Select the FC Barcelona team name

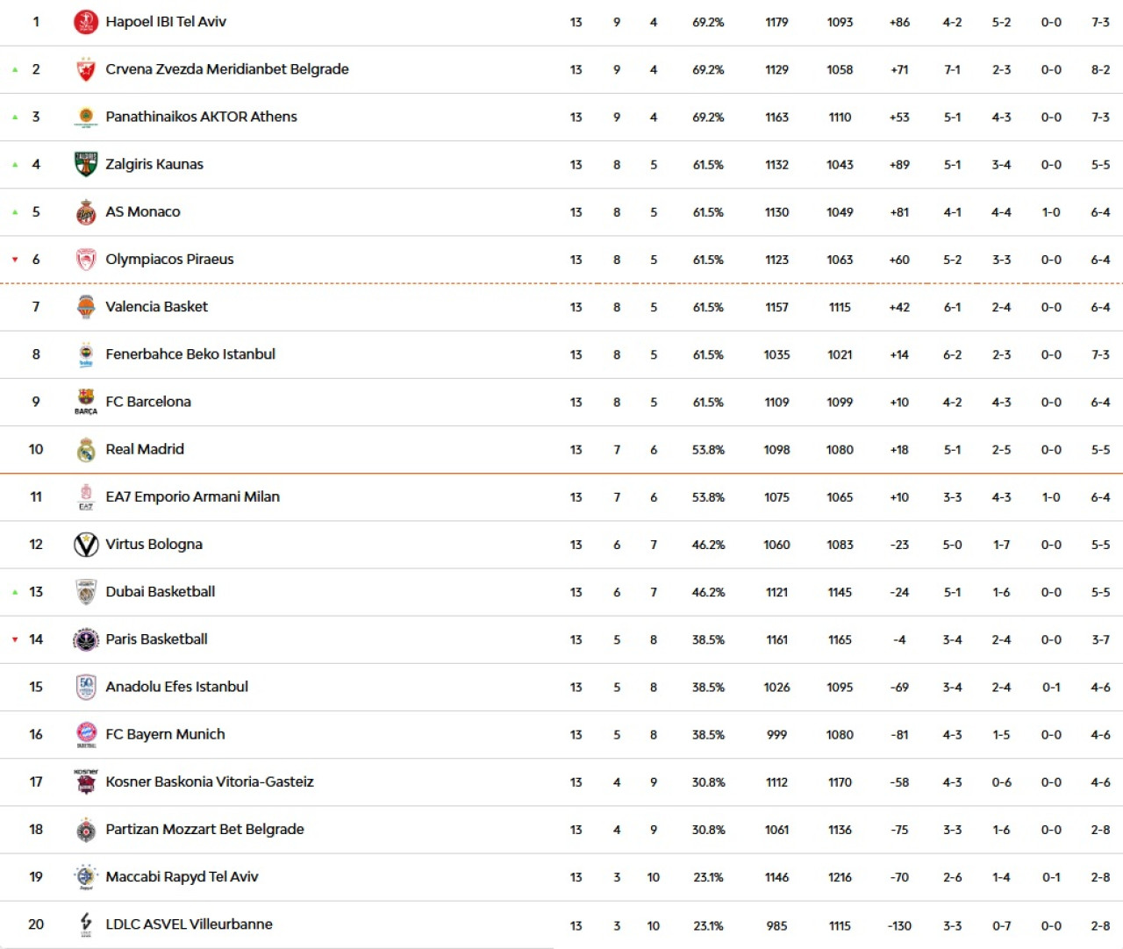(x=148, y=402)
